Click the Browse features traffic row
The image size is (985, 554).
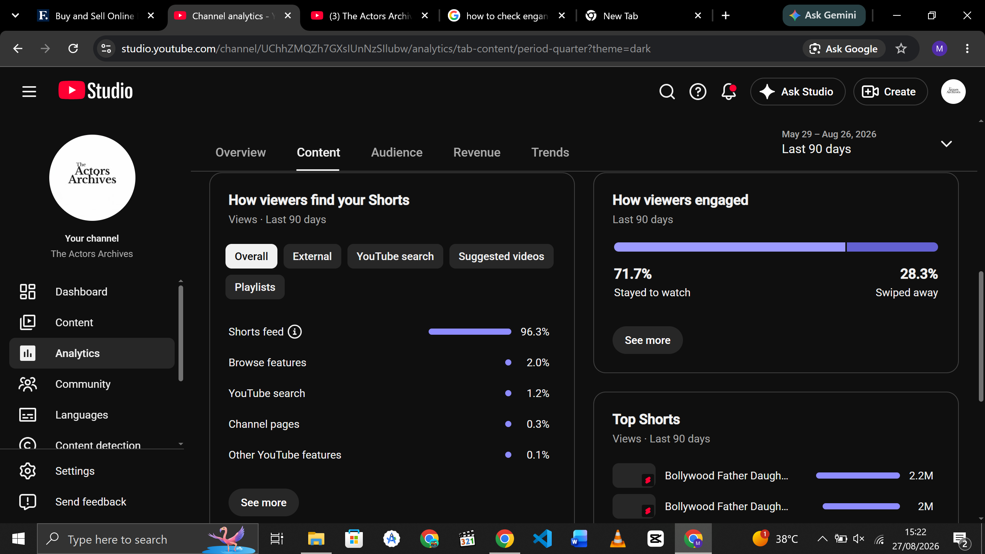point(389,362)
